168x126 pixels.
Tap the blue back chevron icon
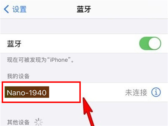pyautogui.click(x=6, y=9)
